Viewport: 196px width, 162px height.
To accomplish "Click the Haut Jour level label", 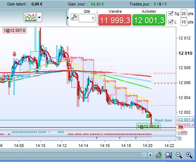I will click(x=163, y=120).
